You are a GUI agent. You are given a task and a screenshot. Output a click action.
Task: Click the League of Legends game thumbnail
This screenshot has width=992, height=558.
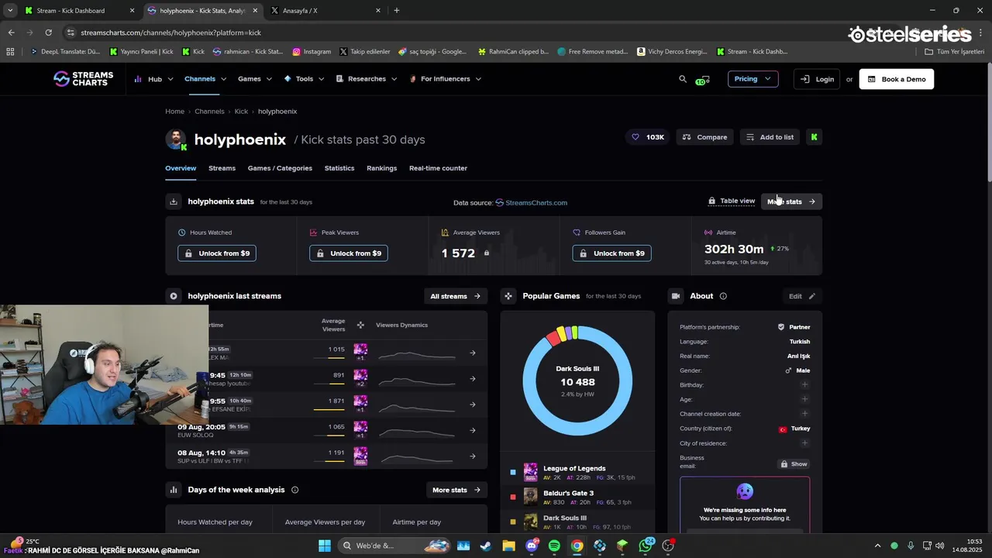[x=530, y=472]
